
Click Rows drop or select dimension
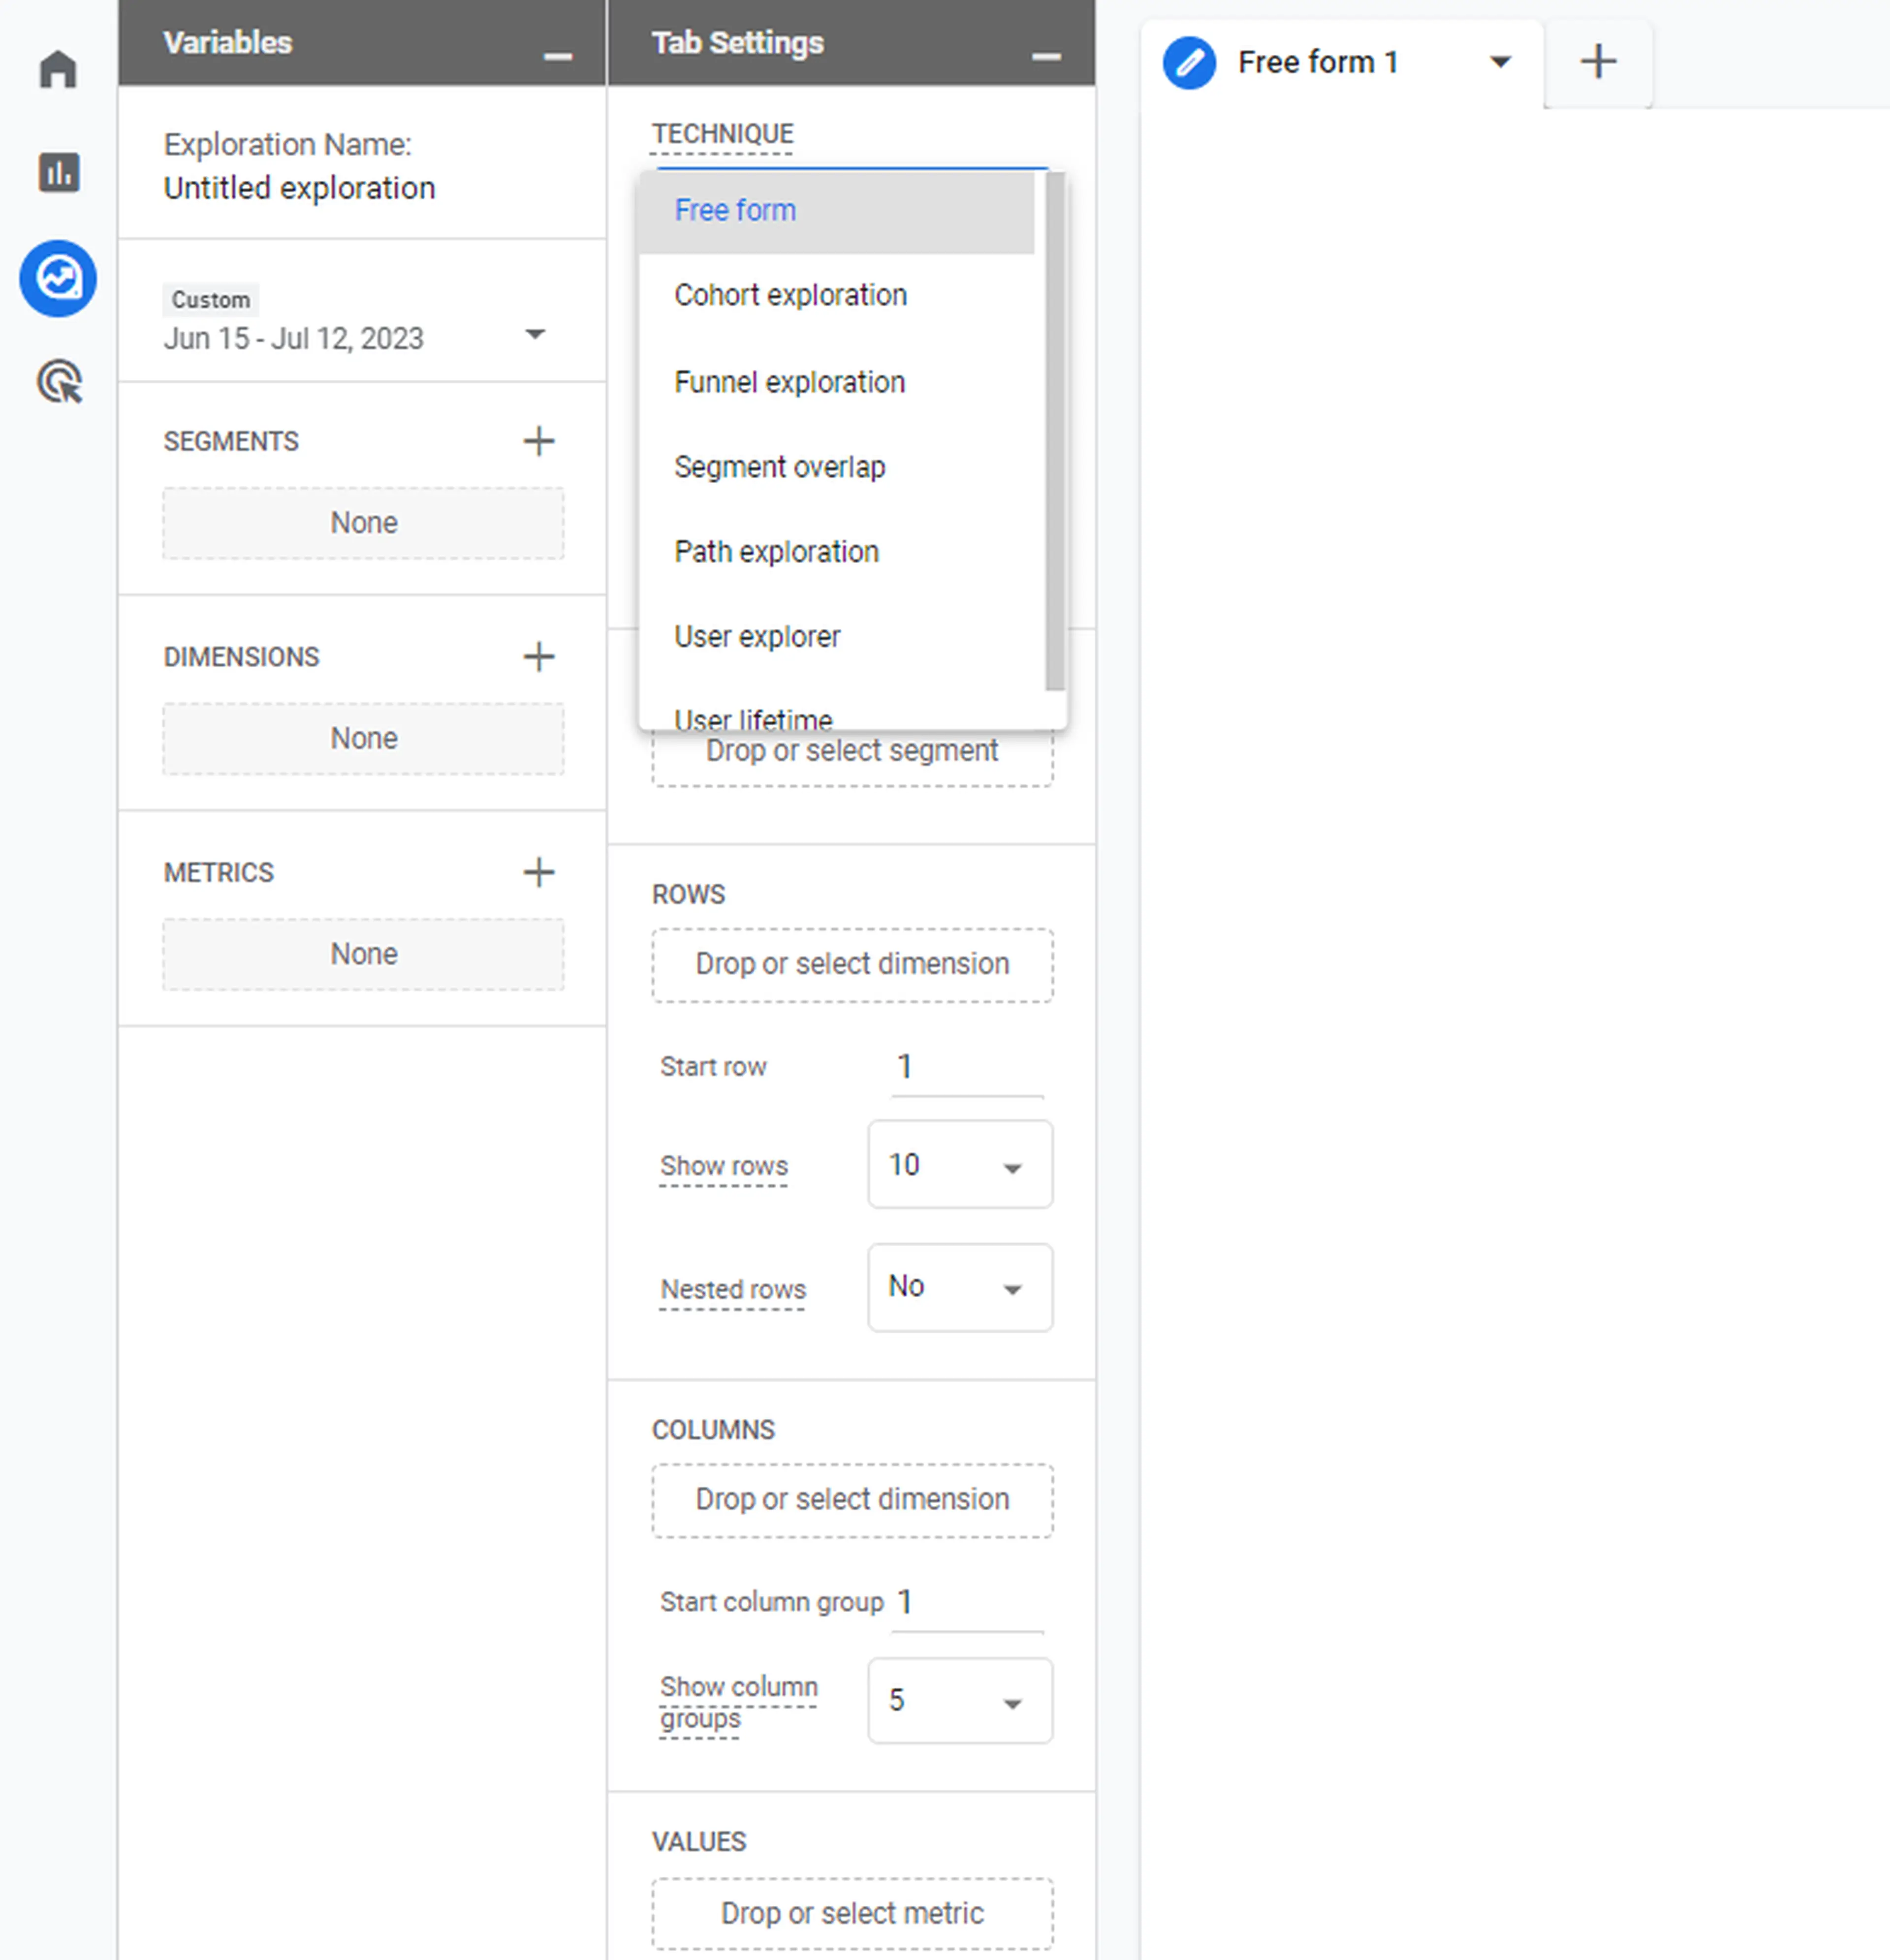(x=852, y=965)
